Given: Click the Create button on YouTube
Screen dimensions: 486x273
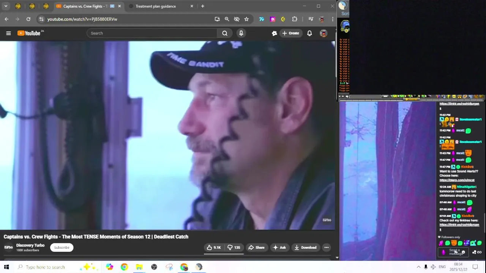Looking at the screenshot, I should pyautogui.click(x=291, y=33).
